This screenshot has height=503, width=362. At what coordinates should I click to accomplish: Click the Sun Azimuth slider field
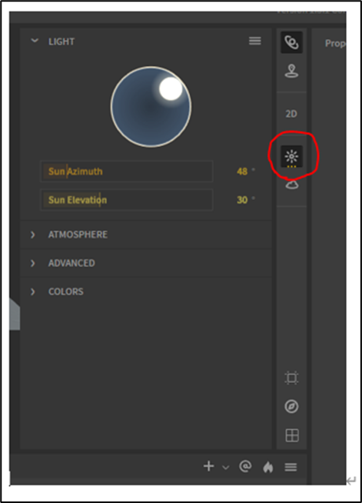click(127, 172)
